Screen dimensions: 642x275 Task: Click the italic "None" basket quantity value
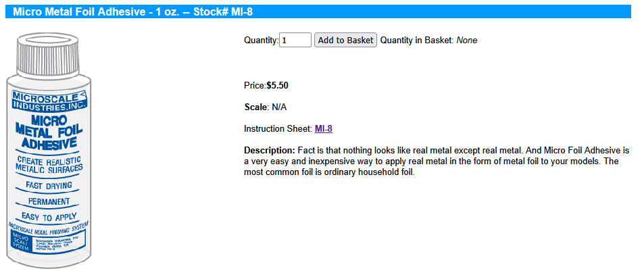pos(467,41)
